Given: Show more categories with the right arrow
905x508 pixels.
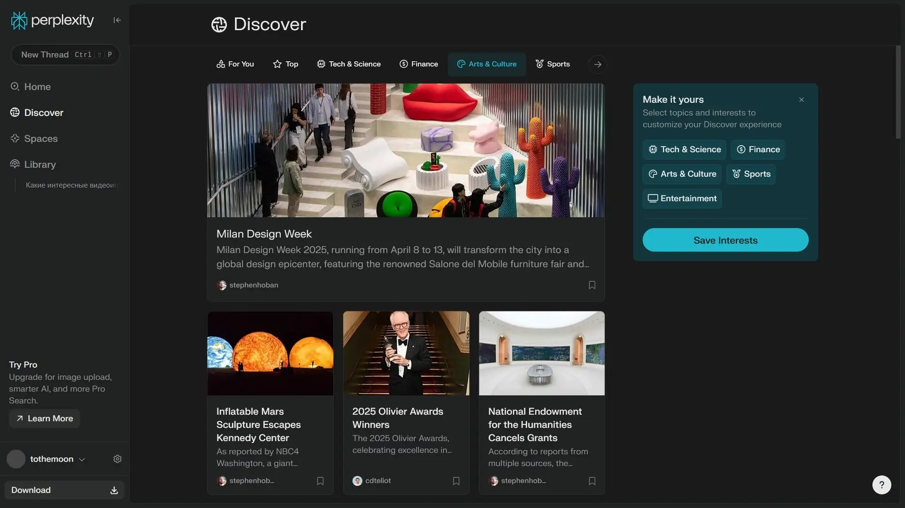Looking at the screenshot, I should (x=597, y=64).
